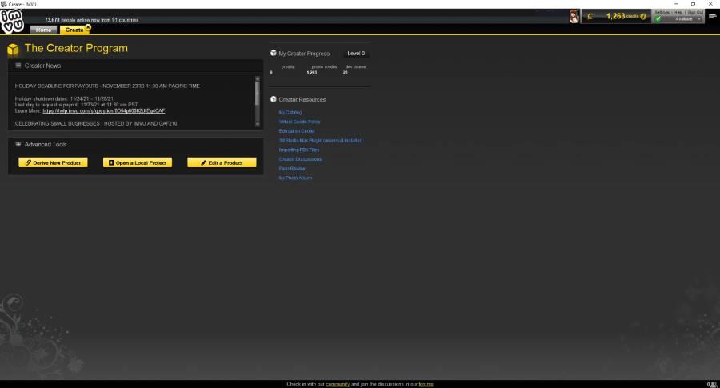Switch to the Home tab
Image resolution: width=720 pixels, height=388 pixels.
tap(44, 30)
